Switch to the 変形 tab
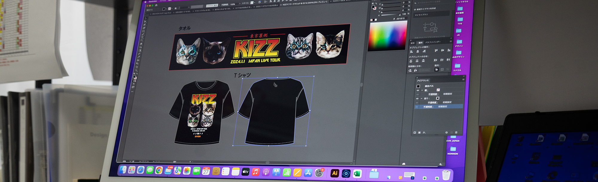Screen dimensions: 598x182 tap(412, 43)
